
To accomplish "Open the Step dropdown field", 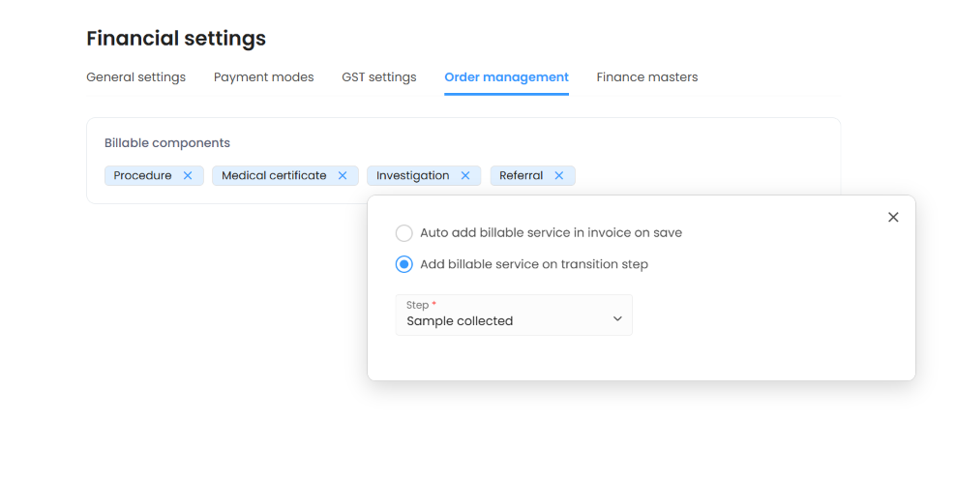I will coord(513,316).
